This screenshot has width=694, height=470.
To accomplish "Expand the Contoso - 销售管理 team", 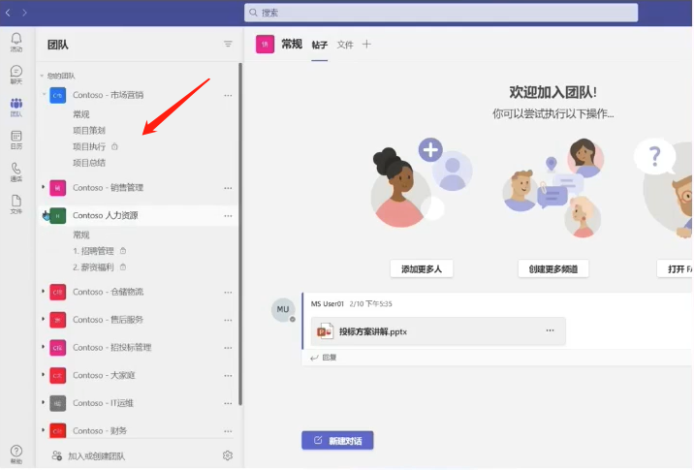I will click(x=43, y=187).
